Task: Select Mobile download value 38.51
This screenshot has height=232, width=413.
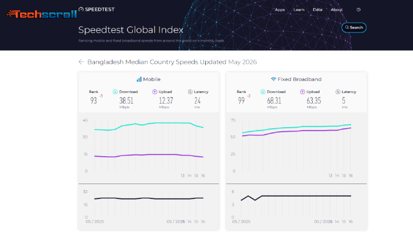Action: click(x=126, y=101)
